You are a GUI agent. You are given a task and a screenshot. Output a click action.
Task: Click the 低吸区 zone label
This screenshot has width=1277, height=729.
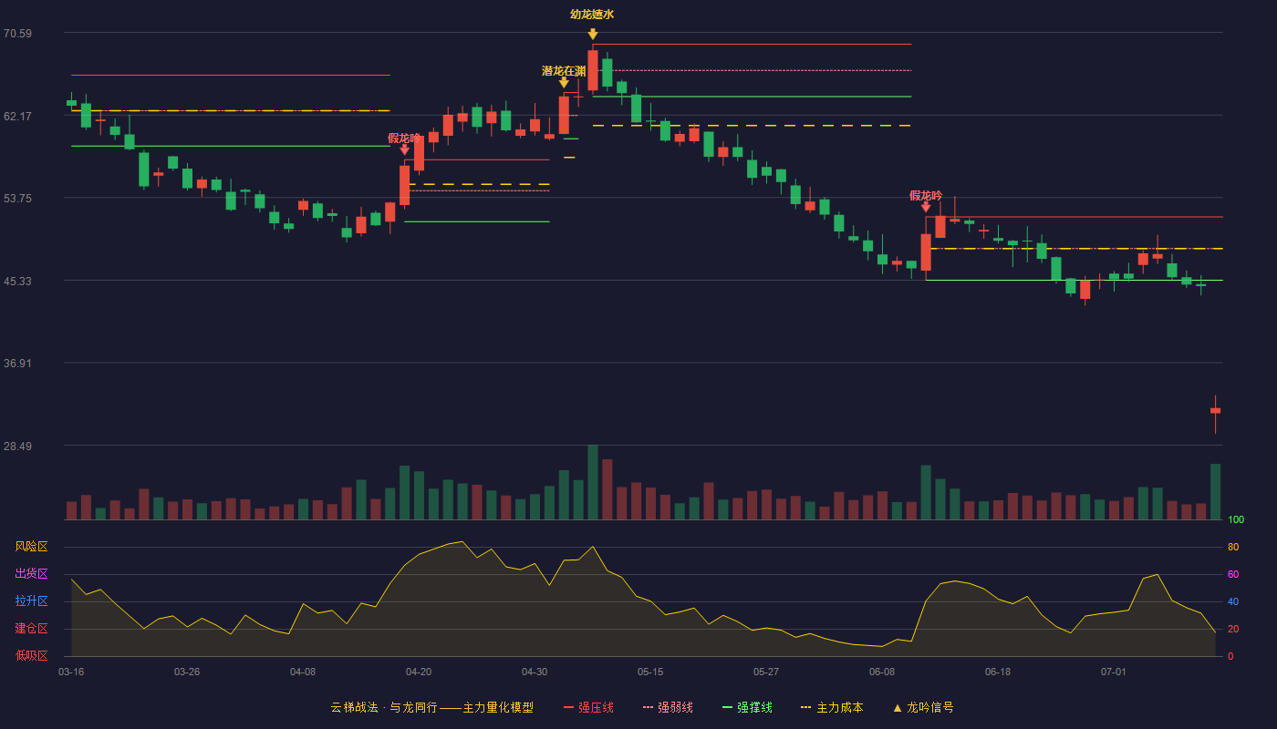coord(31,655)
